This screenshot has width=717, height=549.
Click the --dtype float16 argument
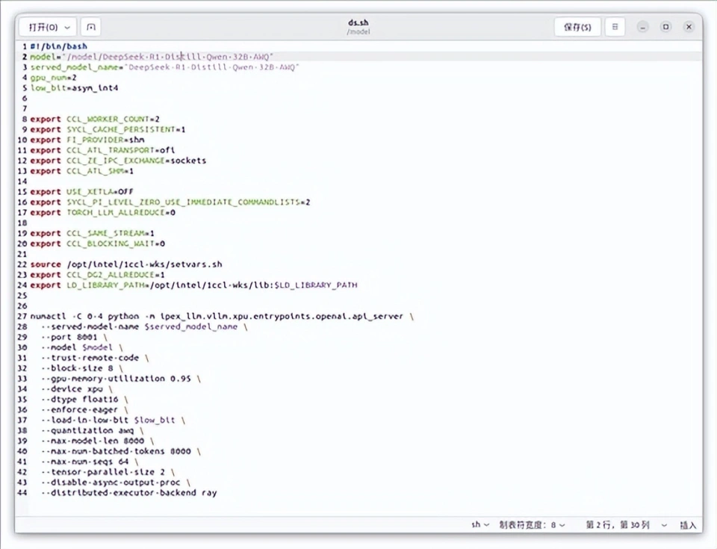[x=84, y=400]
